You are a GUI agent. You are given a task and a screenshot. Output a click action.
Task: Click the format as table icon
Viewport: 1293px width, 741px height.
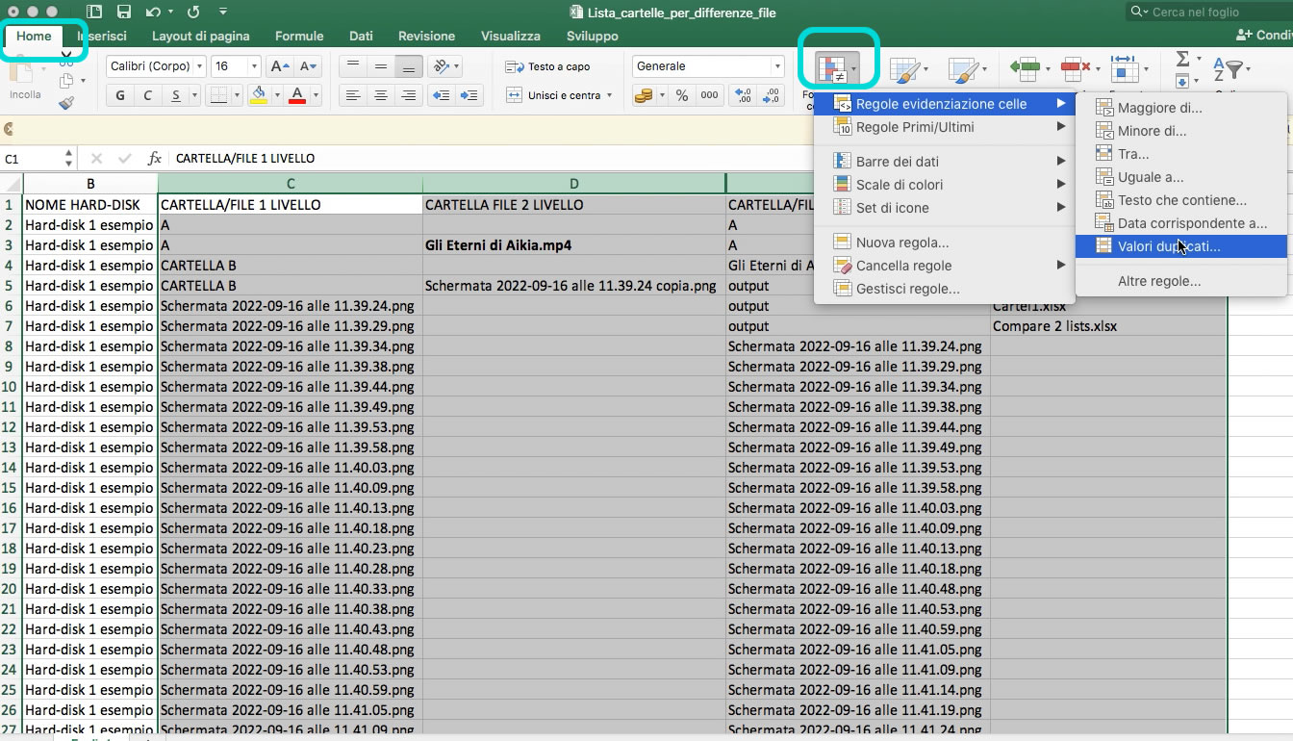pyautogui.click(x=903, y=69)
